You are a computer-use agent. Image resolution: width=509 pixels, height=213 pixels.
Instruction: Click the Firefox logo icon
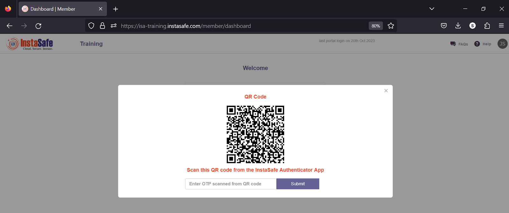pos(8,9)
